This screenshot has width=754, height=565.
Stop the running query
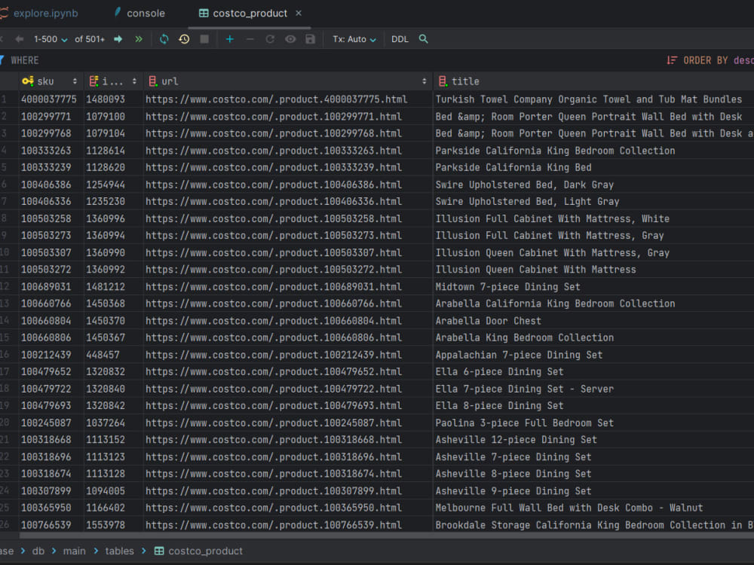[x=204, y=39]
